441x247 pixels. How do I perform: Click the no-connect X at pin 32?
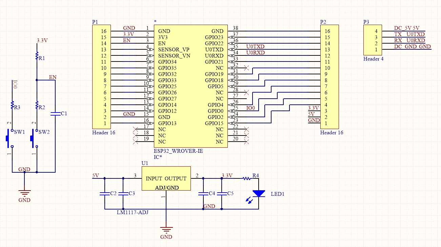(246, 68)
